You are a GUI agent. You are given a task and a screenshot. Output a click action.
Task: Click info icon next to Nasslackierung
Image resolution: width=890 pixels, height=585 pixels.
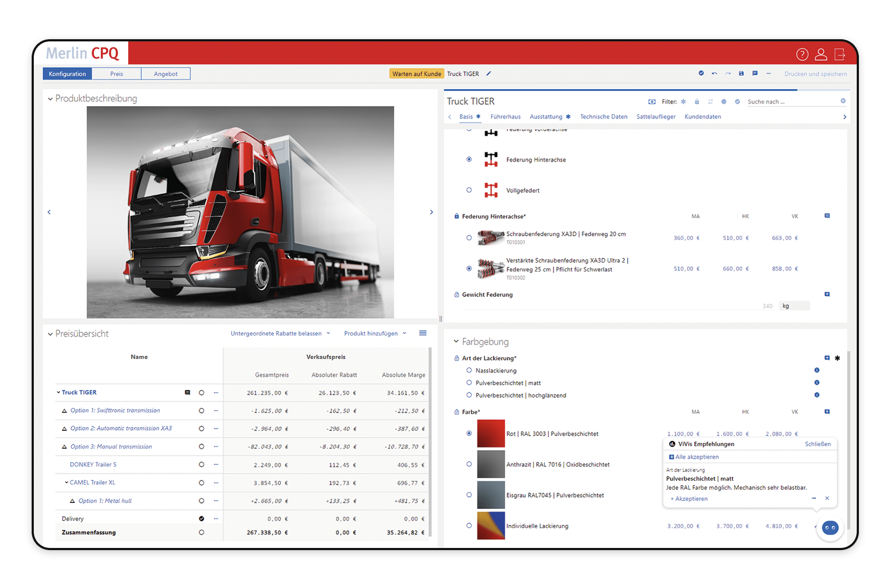click(817, 370)
